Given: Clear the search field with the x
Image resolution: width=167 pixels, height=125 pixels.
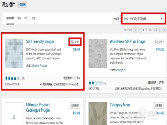Looking at the screenshot, I should 161,19.
